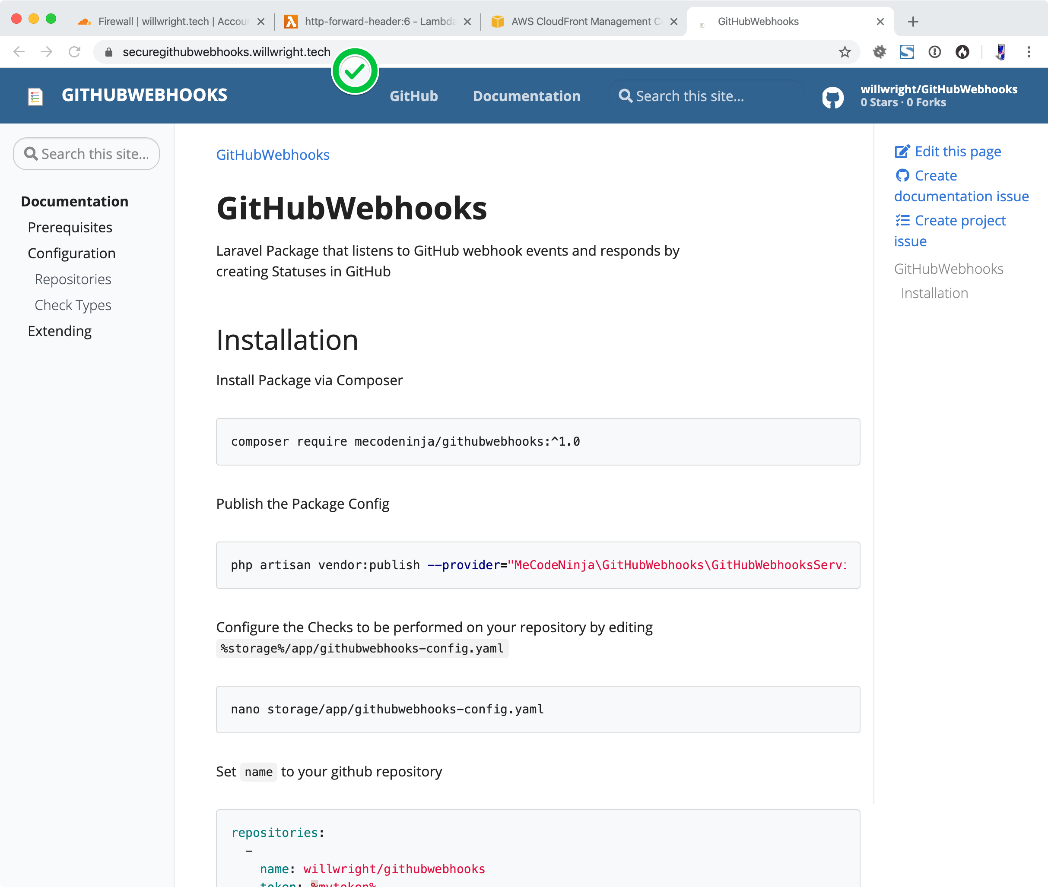Image resolution: width=1048 pixels, height=887 pixels.
Task: Click the GITHUBWEBHOOKS site title
Action: (144, 95)
